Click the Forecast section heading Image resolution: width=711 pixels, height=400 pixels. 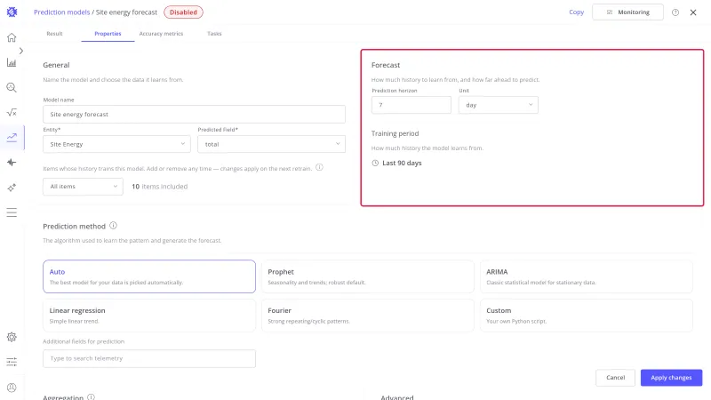[386, 65]
